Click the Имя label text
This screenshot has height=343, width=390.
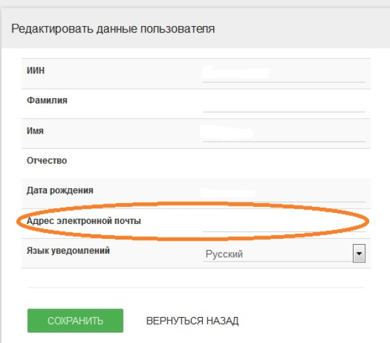35,130
